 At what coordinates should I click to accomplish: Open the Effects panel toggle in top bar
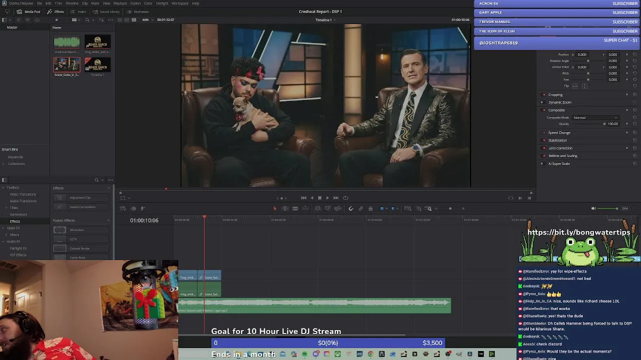click(56, 11)
